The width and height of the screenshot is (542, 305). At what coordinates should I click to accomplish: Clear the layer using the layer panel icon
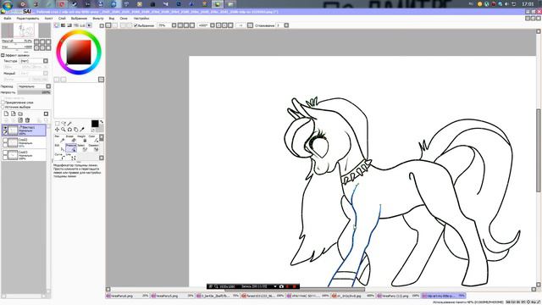click(20, 120)
